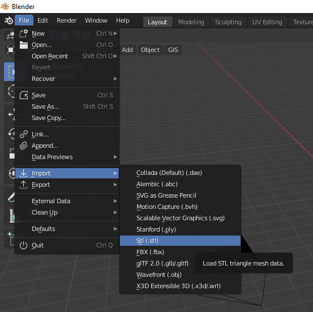This screenshot has width=313, height=312.
Task: Expand the Data Previews submenu
Action: (x=67, y=157)
